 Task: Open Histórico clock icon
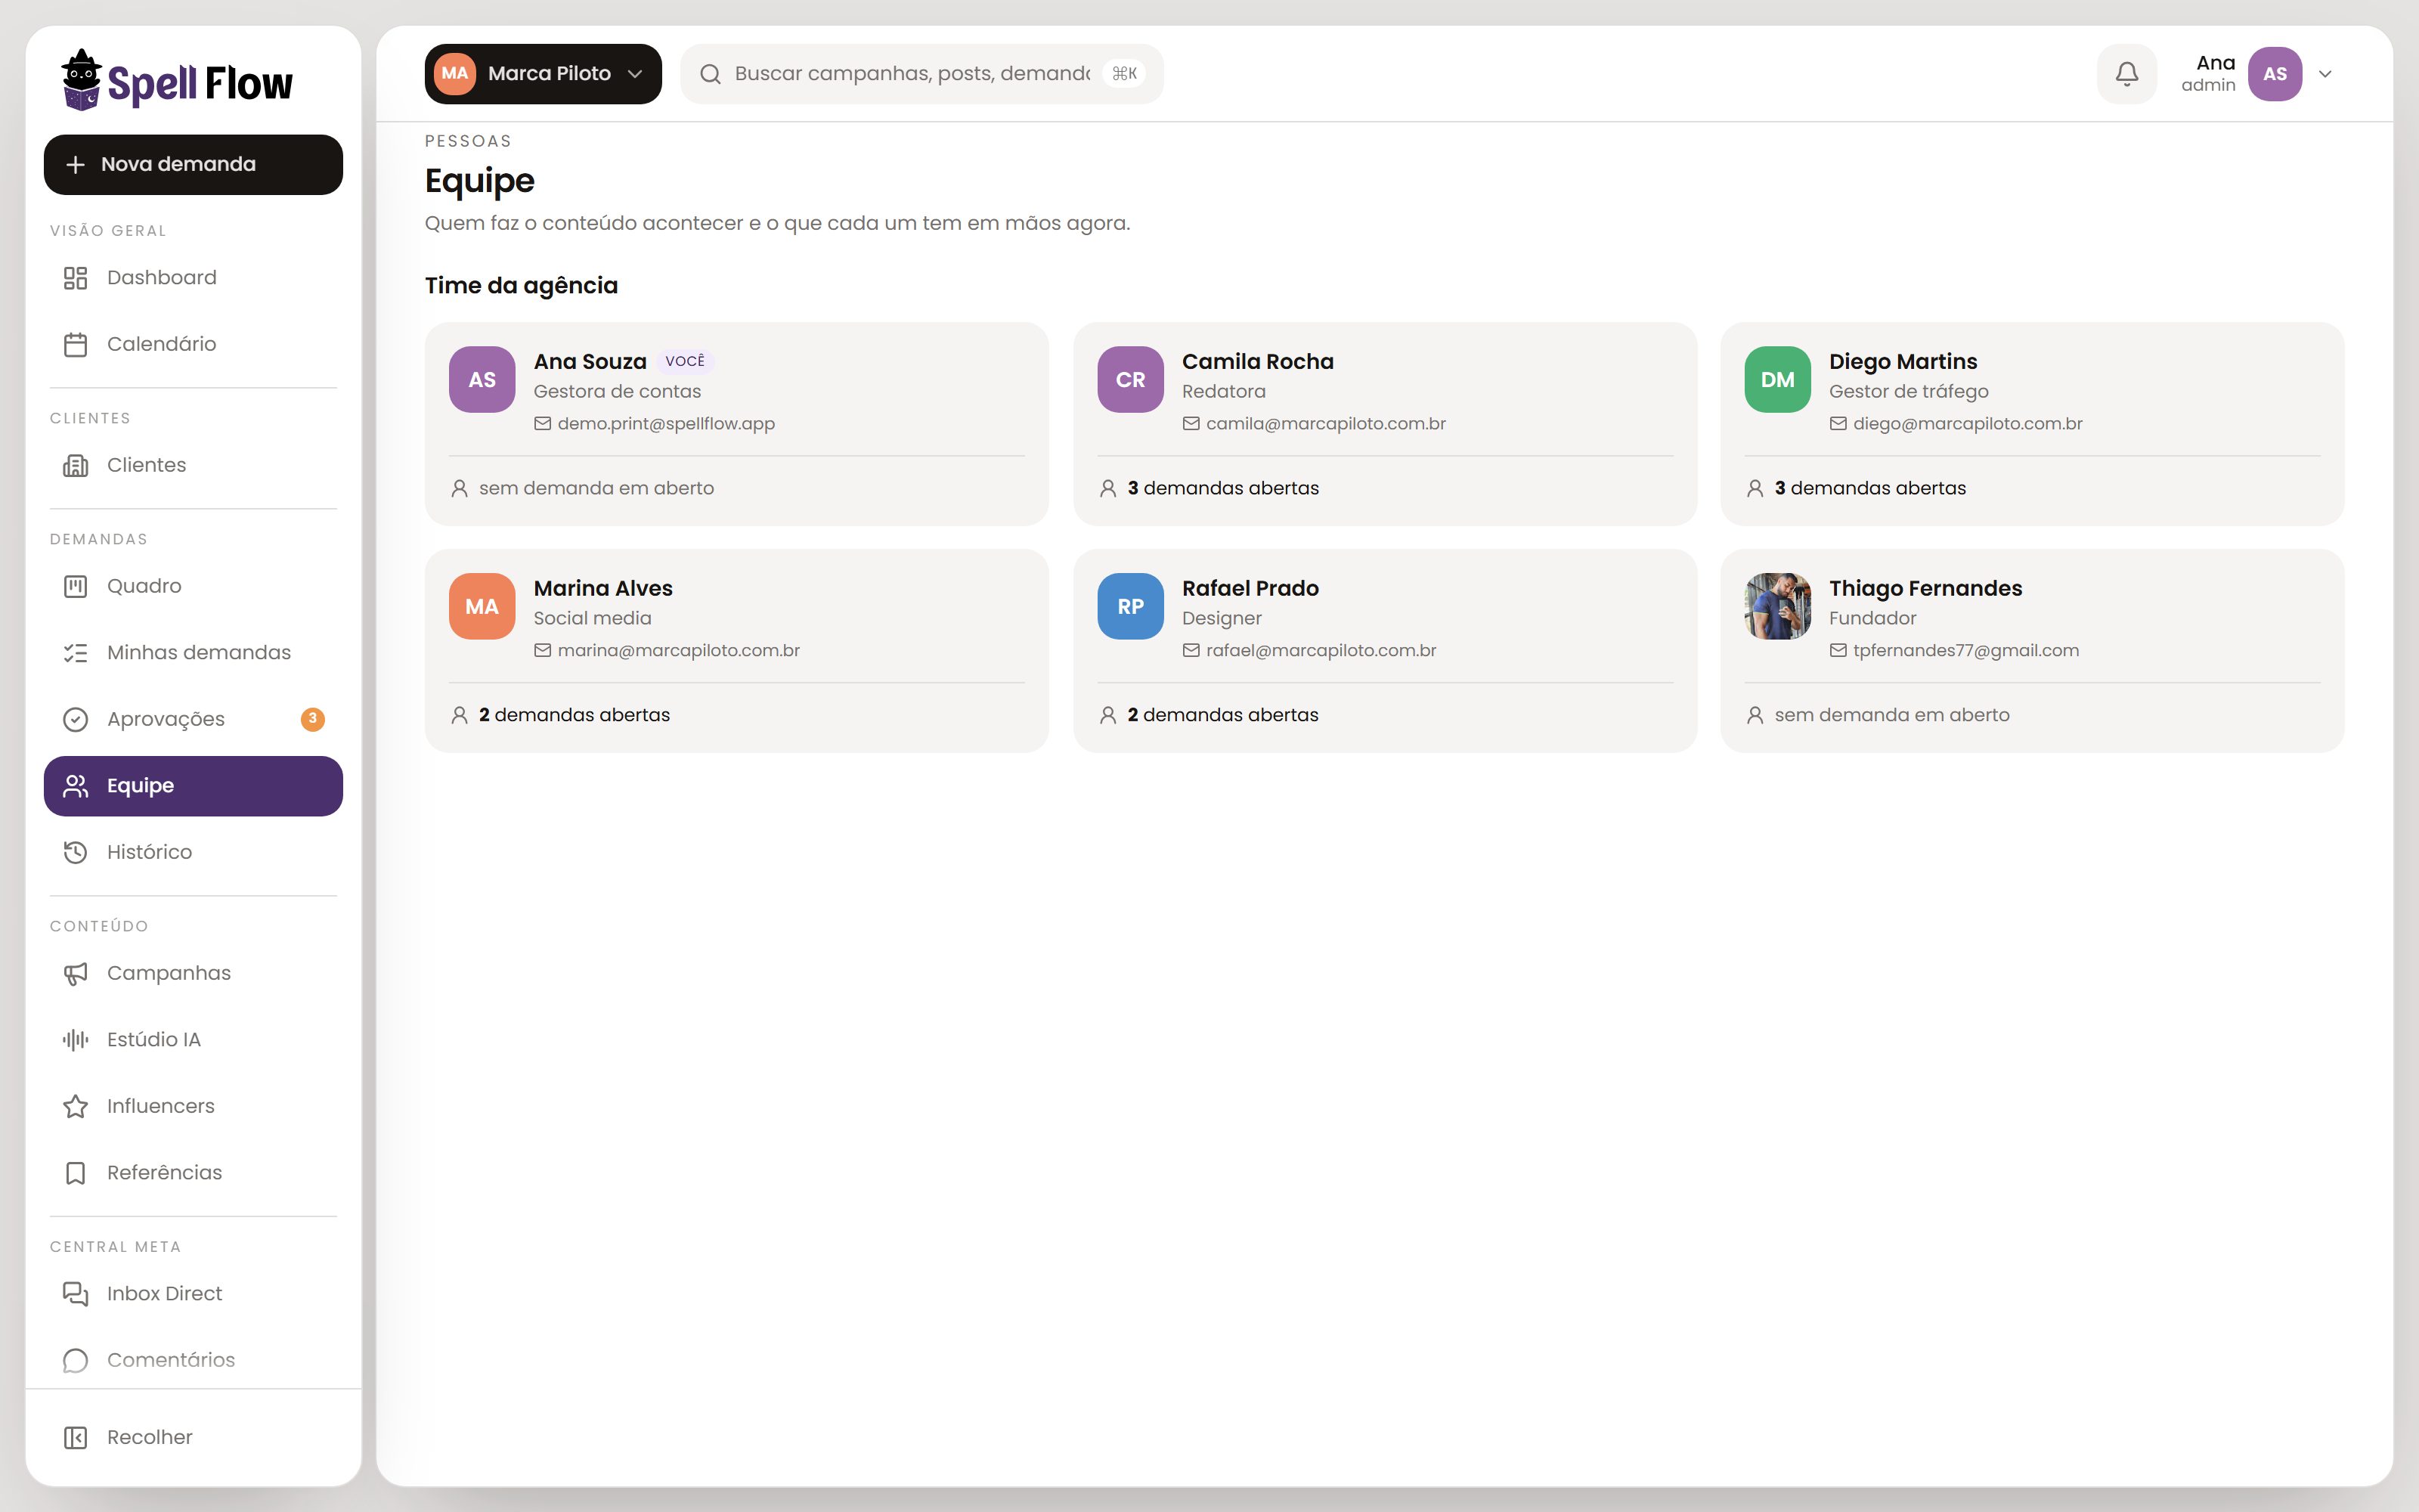point(75,852)
